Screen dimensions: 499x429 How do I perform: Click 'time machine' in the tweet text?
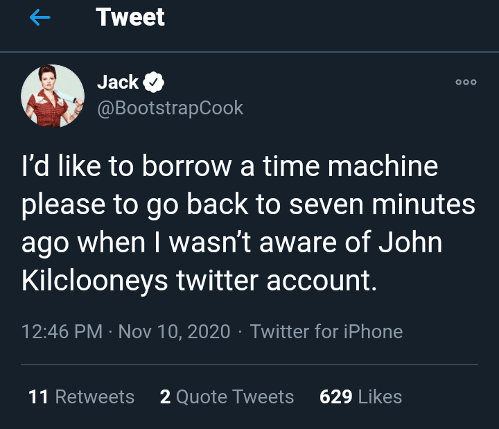pos(351,166)
